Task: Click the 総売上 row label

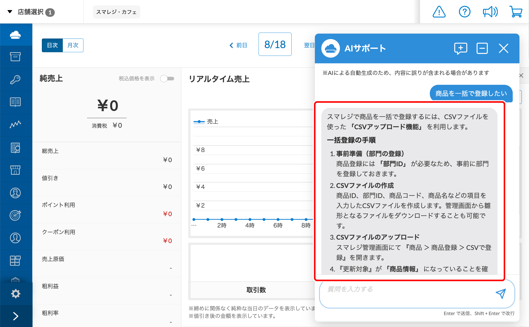Action: (50, 151)
